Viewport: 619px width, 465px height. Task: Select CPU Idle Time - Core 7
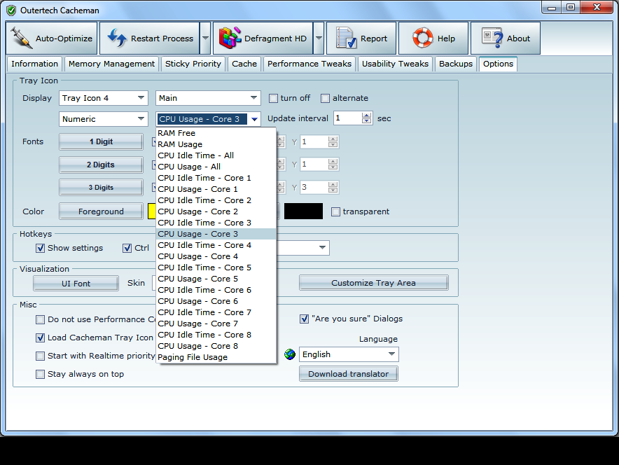pyautogui.click(x=216, y=312)
